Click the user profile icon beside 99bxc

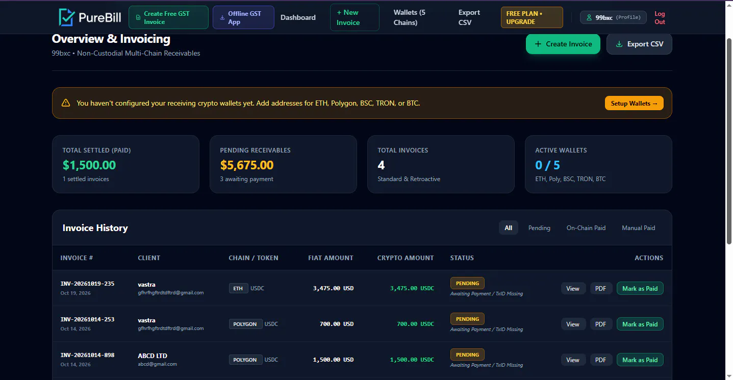589,17
